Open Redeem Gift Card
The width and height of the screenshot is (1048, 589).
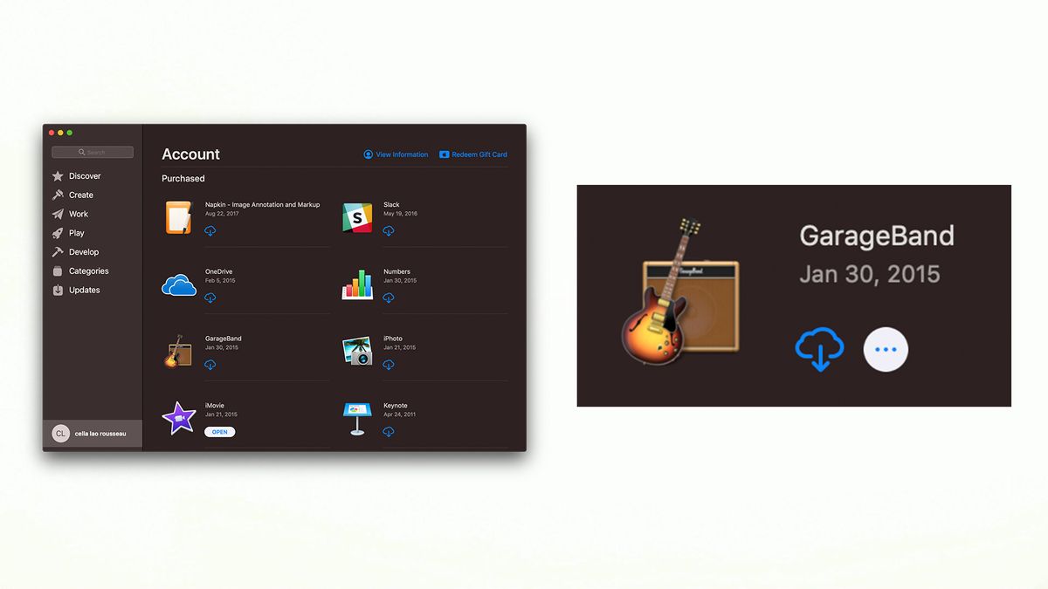(472, 154)
